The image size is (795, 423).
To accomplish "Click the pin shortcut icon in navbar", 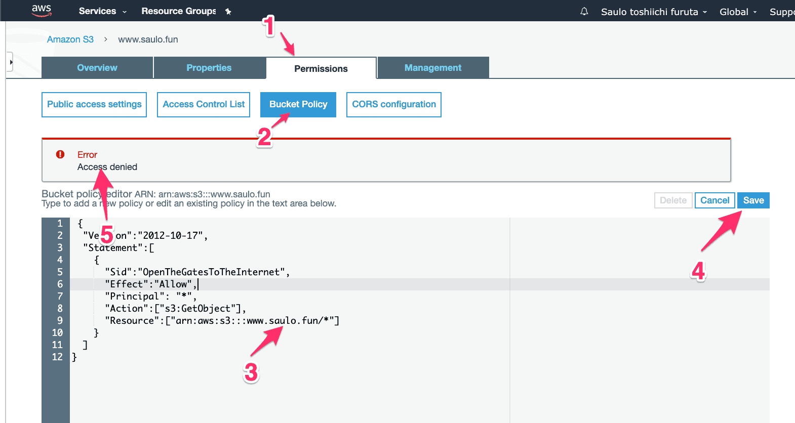I will [x=228, y=12].
